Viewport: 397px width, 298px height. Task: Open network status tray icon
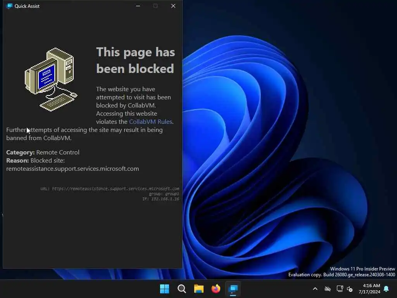click(340, 289)
